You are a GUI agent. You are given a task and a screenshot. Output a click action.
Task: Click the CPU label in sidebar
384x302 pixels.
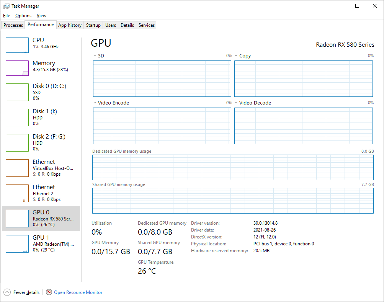point(38,40)
